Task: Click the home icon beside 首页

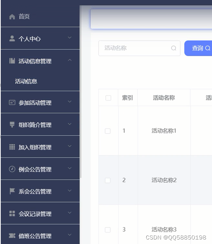Action: point(12,16)
